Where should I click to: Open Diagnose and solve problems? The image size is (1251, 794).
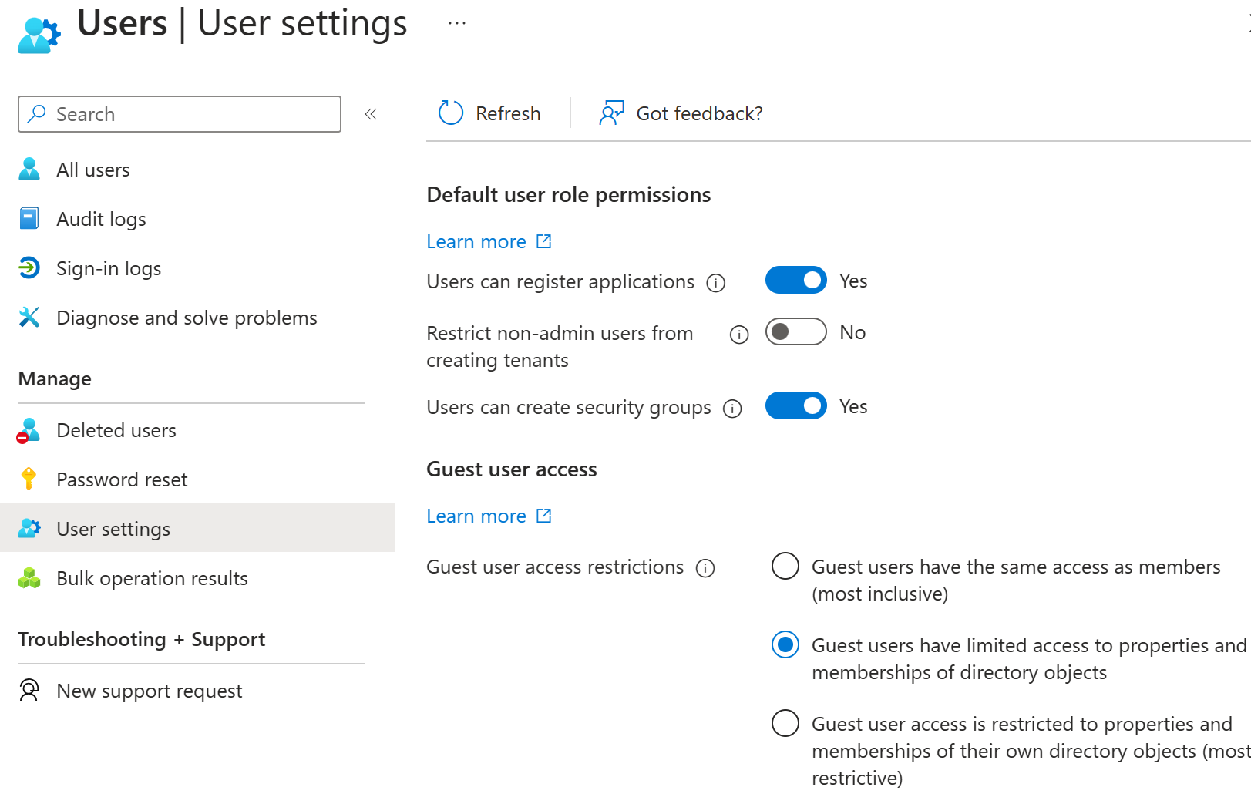point(197,318)
